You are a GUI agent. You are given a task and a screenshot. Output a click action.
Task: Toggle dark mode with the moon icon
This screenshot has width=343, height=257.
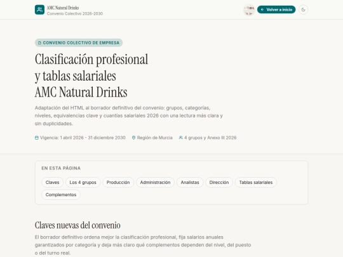tap(303, 10)
